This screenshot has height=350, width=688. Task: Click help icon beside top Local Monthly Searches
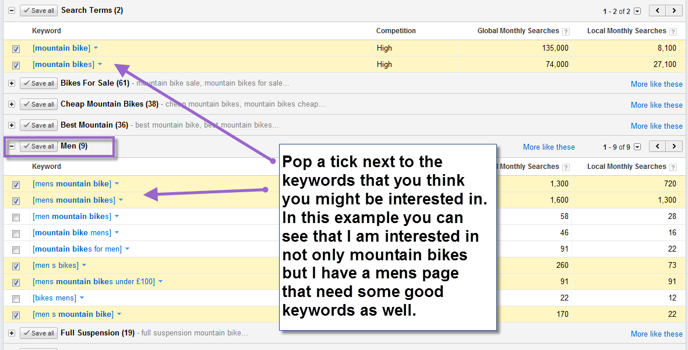point(673,31)
